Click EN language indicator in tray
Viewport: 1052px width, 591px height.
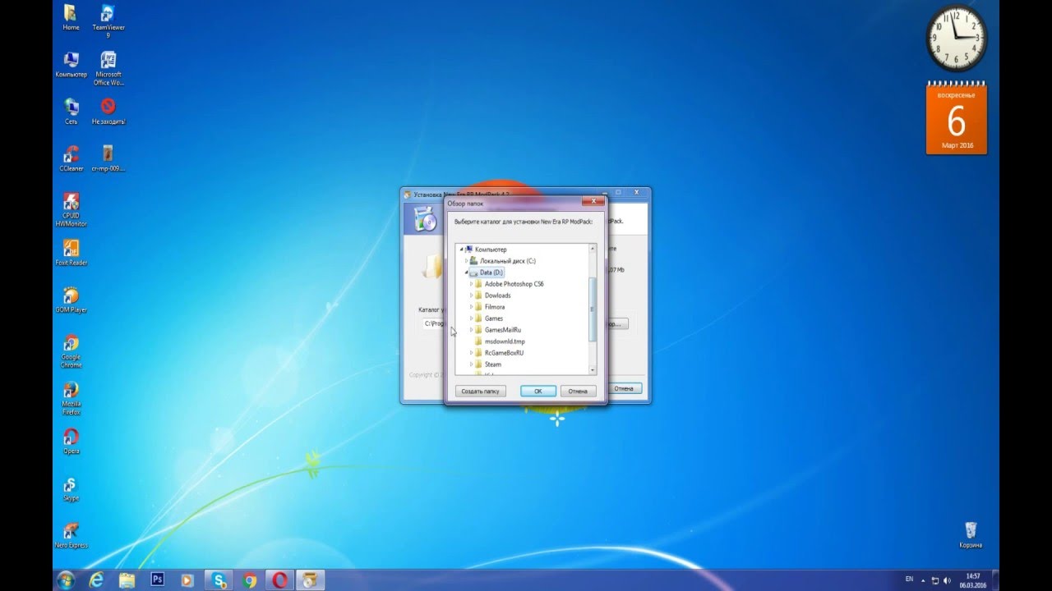pos(909,580)
